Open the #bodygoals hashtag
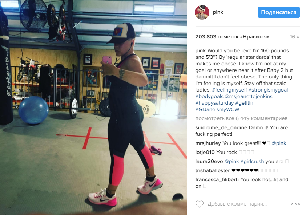The image size is (302, 215). coord(209,97)
